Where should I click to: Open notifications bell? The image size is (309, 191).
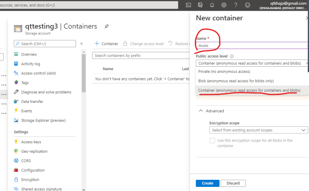click(212, 5)
